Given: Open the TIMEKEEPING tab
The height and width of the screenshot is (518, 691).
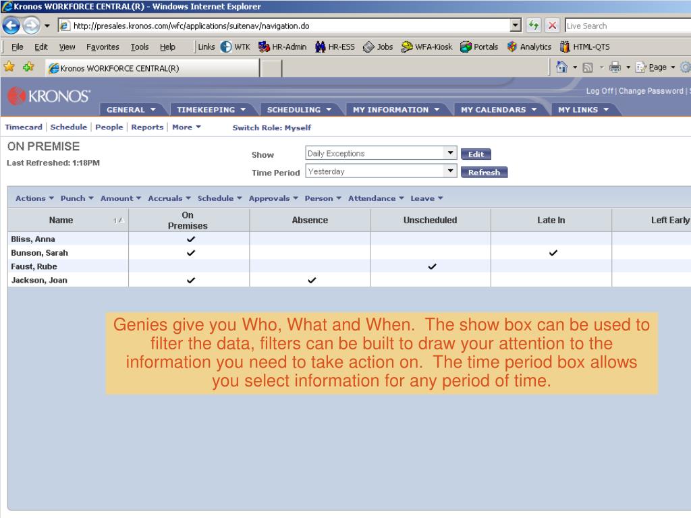Looking at the screenshot, I should pos(211,110).
